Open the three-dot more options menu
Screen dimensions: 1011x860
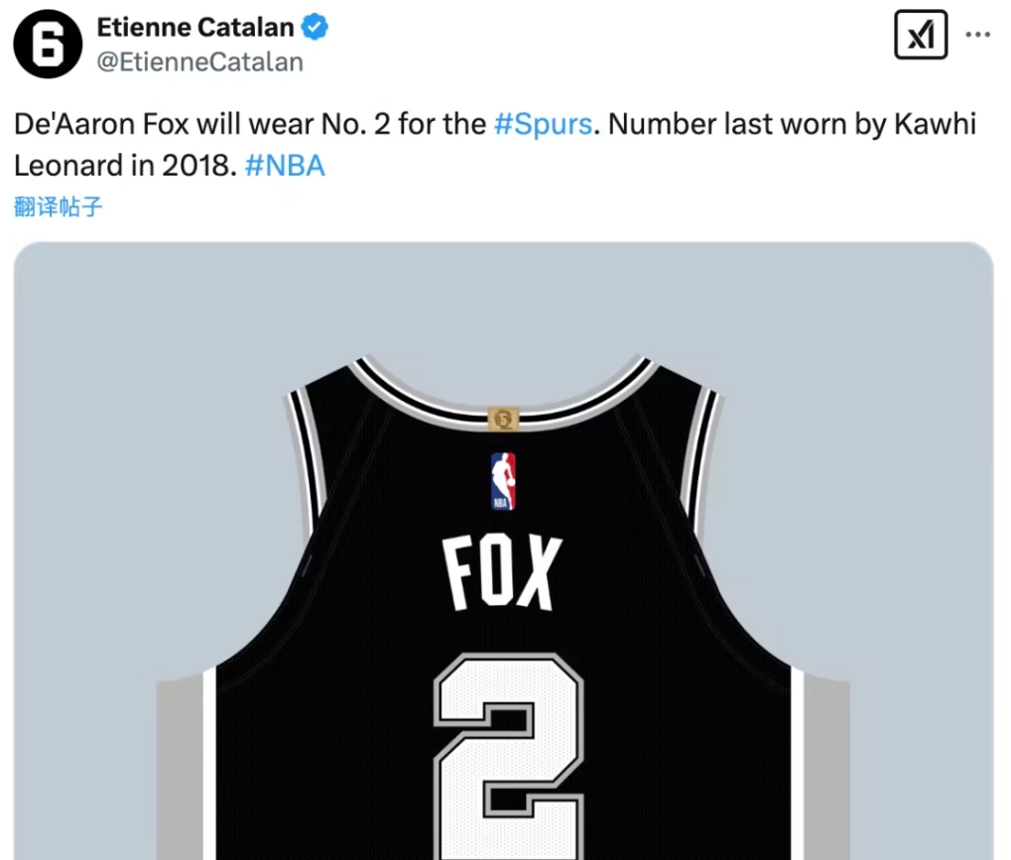click(978, 36)
